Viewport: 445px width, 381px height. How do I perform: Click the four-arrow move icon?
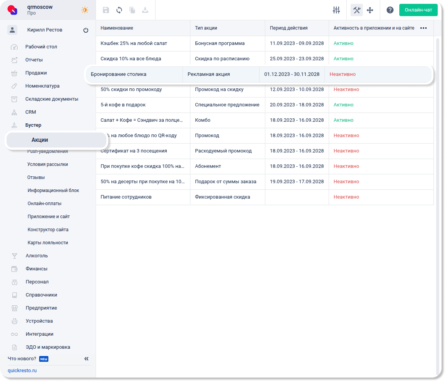[x=370, y=10]
